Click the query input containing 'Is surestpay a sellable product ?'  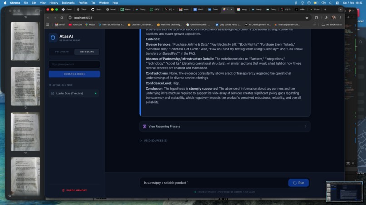pyautogui.click(x=214, y=183)
